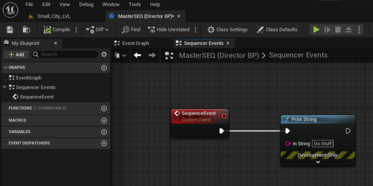Open the File menu
Image resolution: width=373 pixels, height=186 pixels.
[x=29, y=4]
